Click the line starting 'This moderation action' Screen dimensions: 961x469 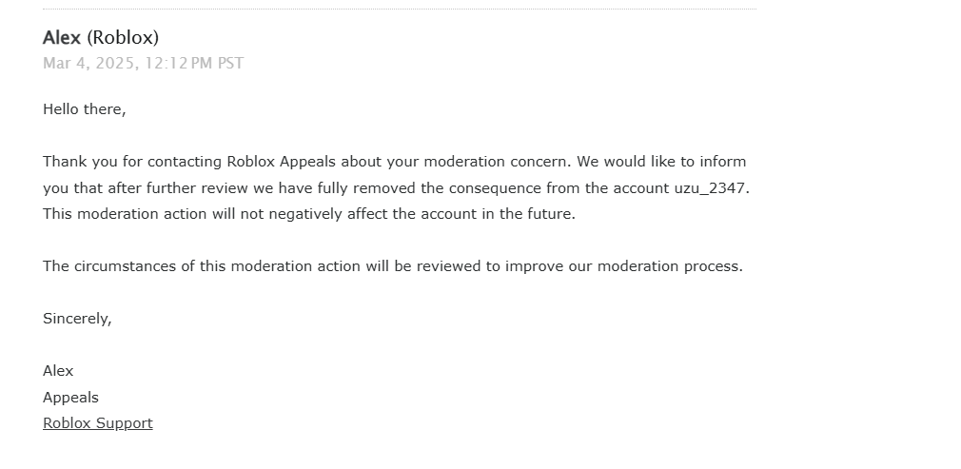tap(309, 214)
